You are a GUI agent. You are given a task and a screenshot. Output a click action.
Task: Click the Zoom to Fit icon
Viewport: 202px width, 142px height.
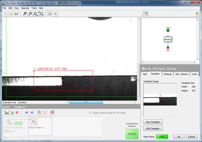point(41,14)
